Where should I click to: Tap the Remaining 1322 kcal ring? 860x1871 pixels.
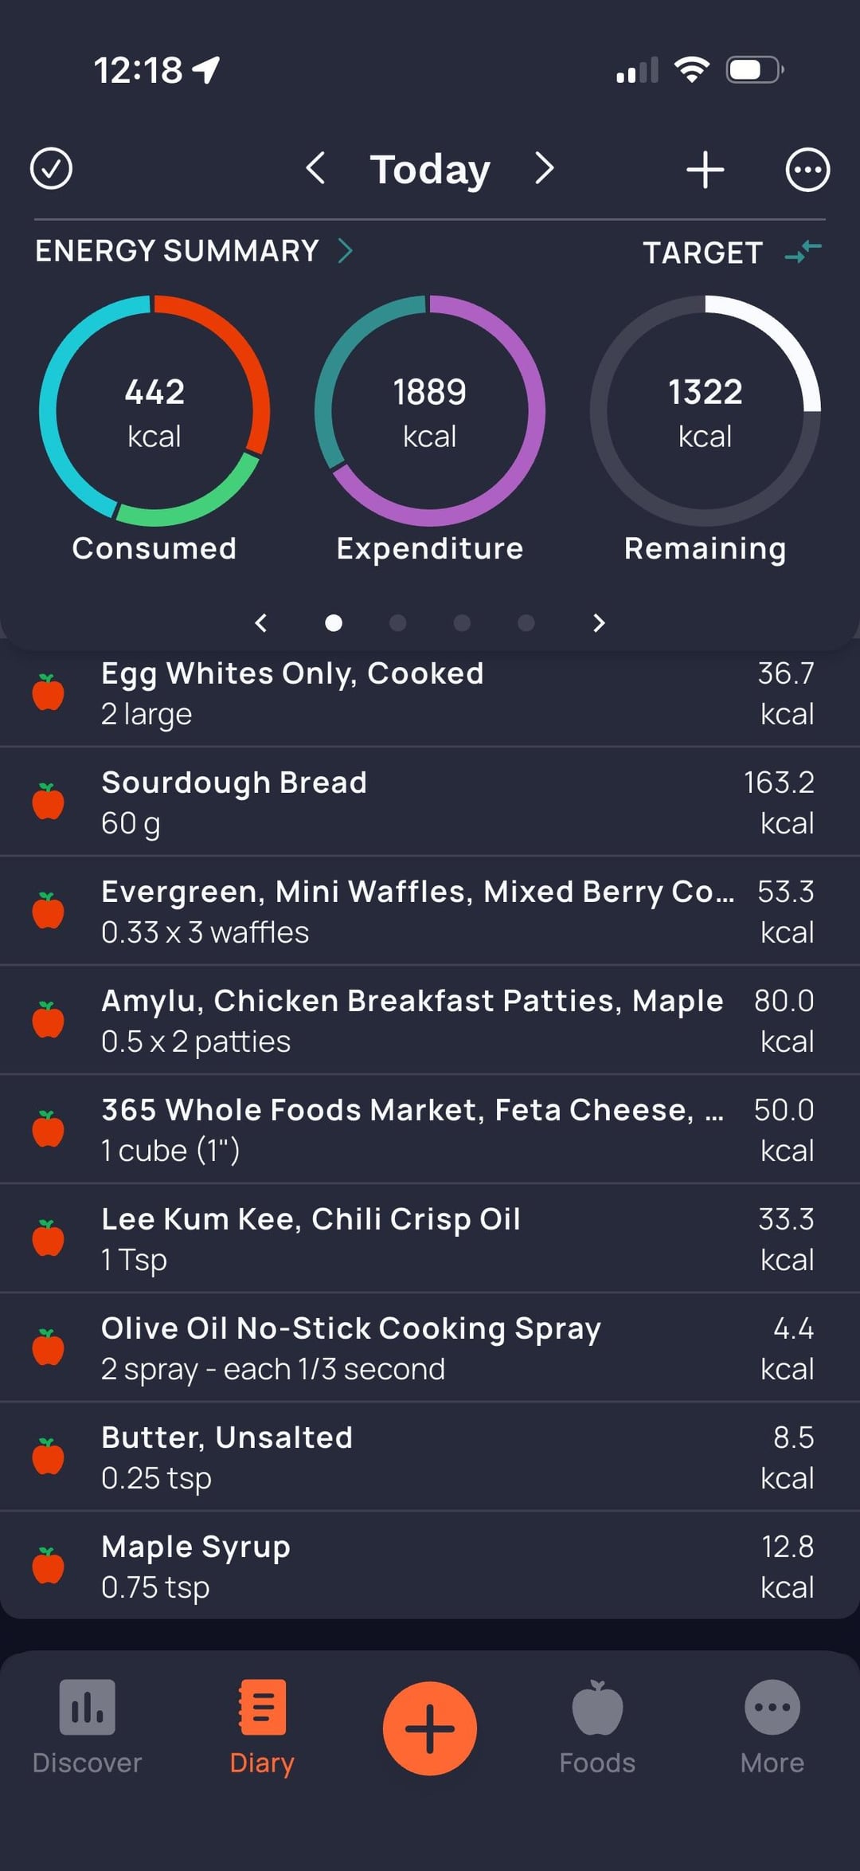(705, 411)
